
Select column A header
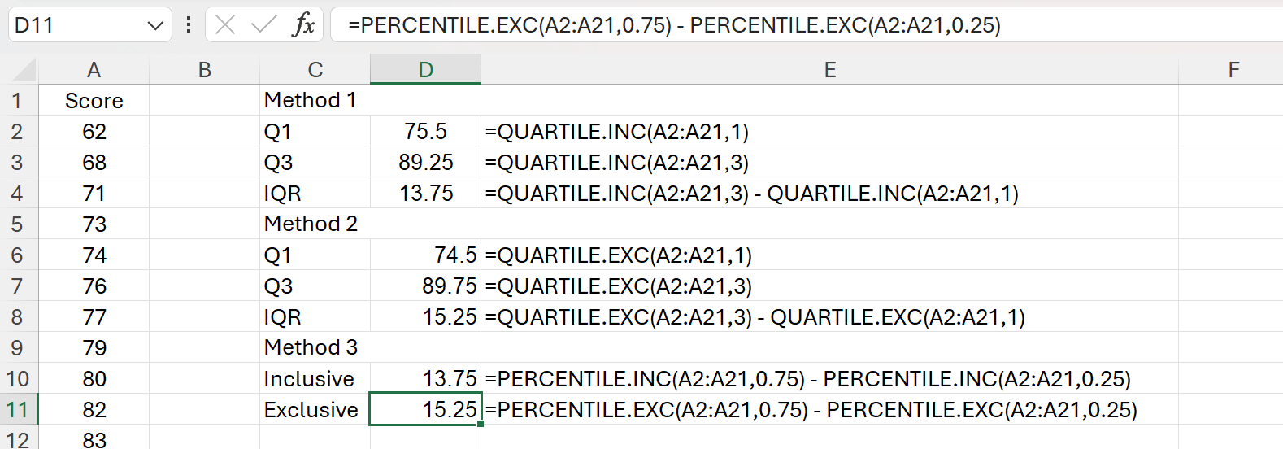(94, 70)
